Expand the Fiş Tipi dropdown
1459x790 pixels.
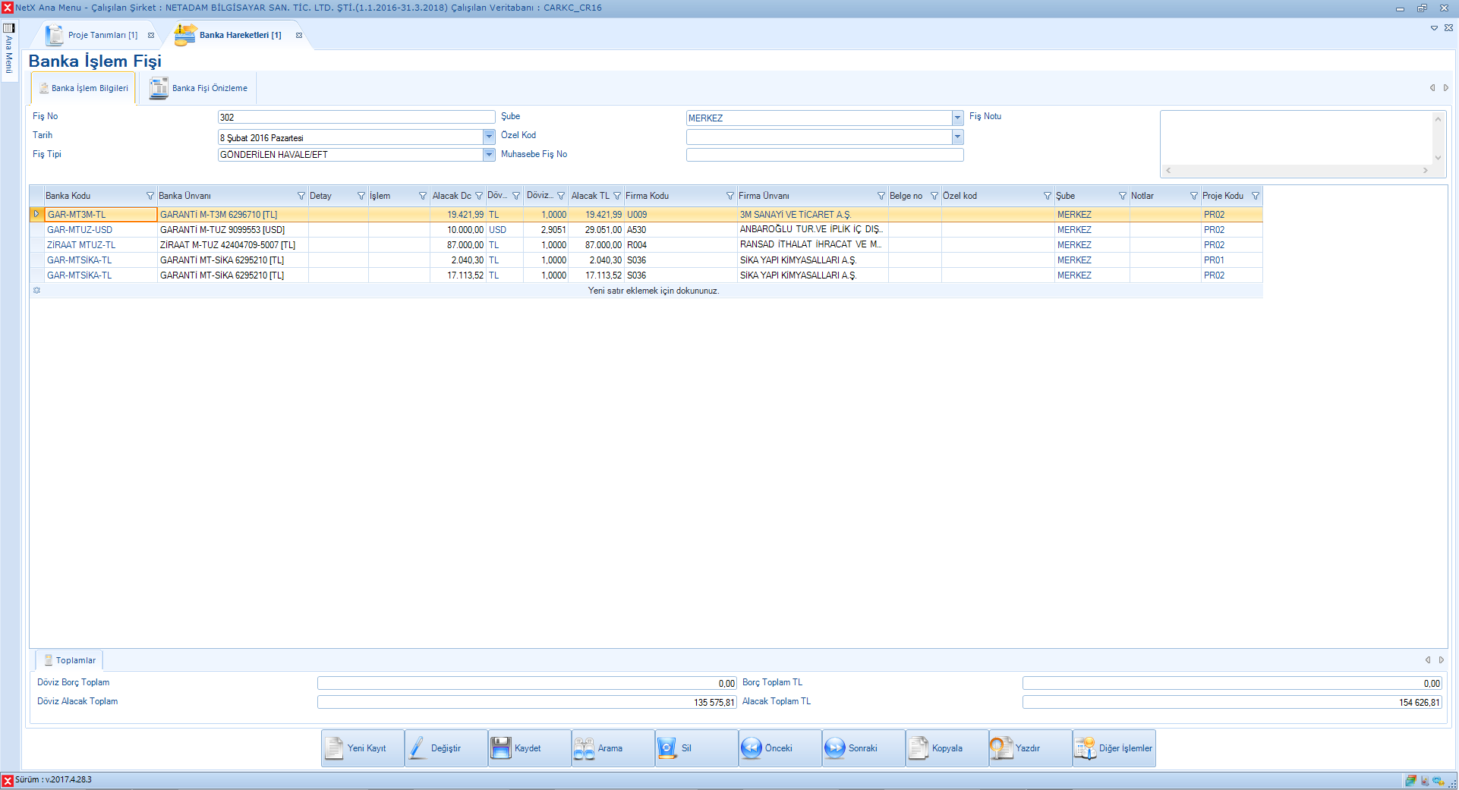(489, 155)
